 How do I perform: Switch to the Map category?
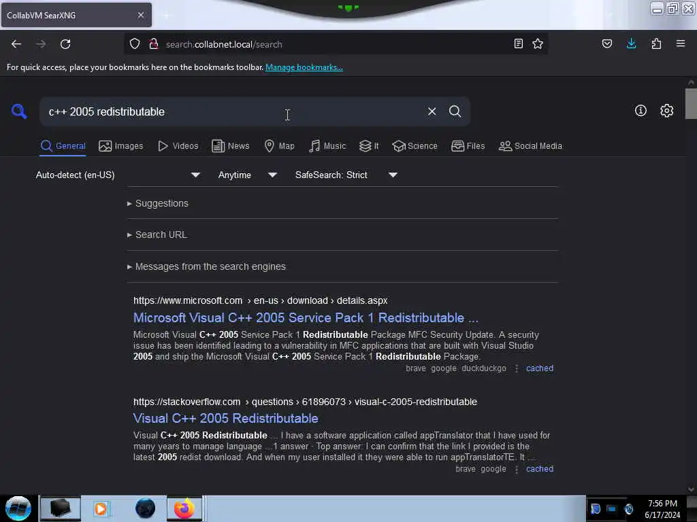(279, 145)
